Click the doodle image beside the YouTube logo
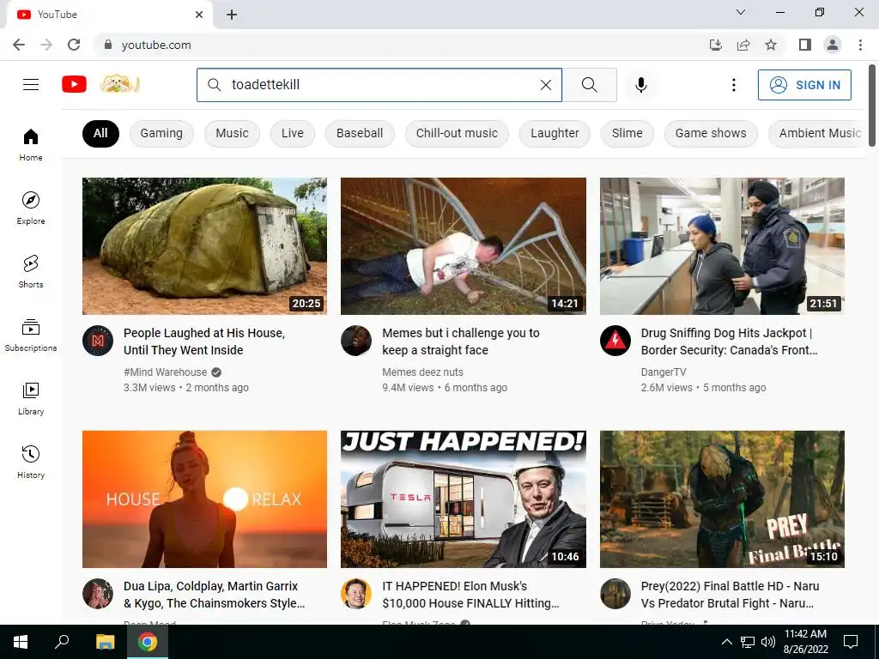 coord(119,85)
